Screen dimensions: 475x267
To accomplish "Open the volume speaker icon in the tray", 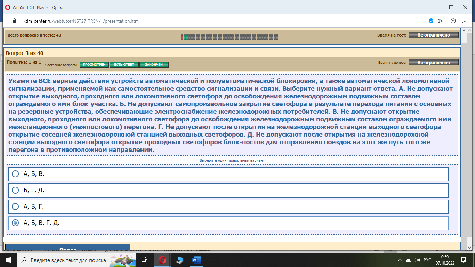I will [x=417, y=260].
